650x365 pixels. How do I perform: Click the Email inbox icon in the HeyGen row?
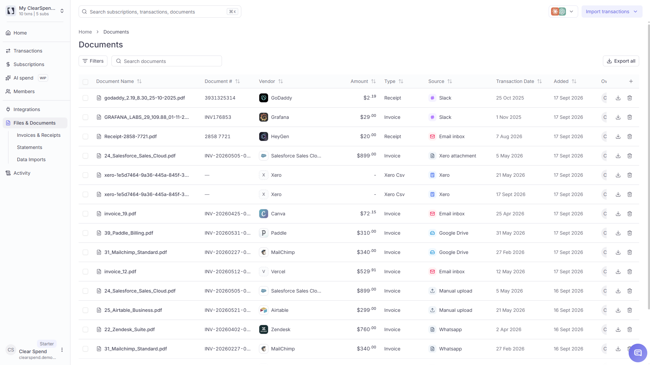[x=432, y=136]
